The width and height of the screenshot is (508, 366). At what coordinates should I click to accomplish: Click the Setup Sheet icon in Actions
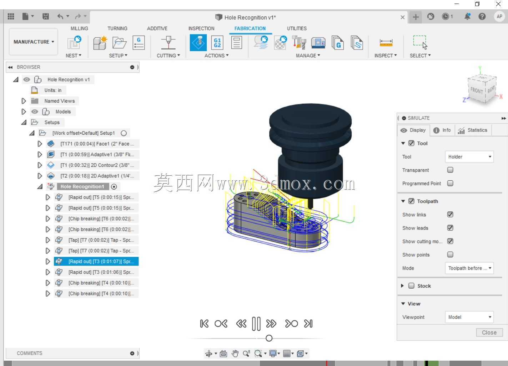pyautogui.click(x=236, y=42)
